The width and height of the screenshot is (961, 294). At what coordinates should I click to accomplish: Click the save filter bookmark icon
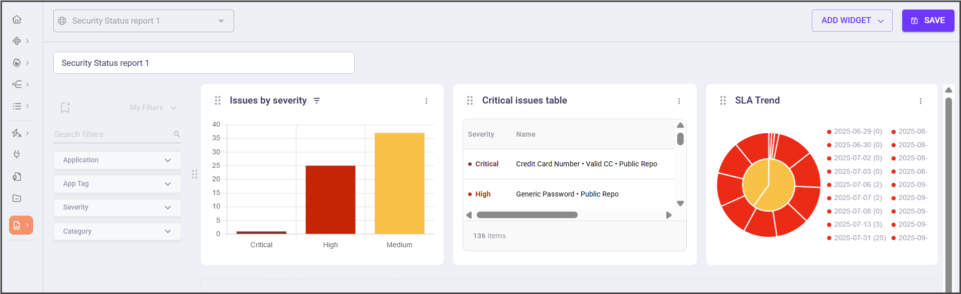65,108
